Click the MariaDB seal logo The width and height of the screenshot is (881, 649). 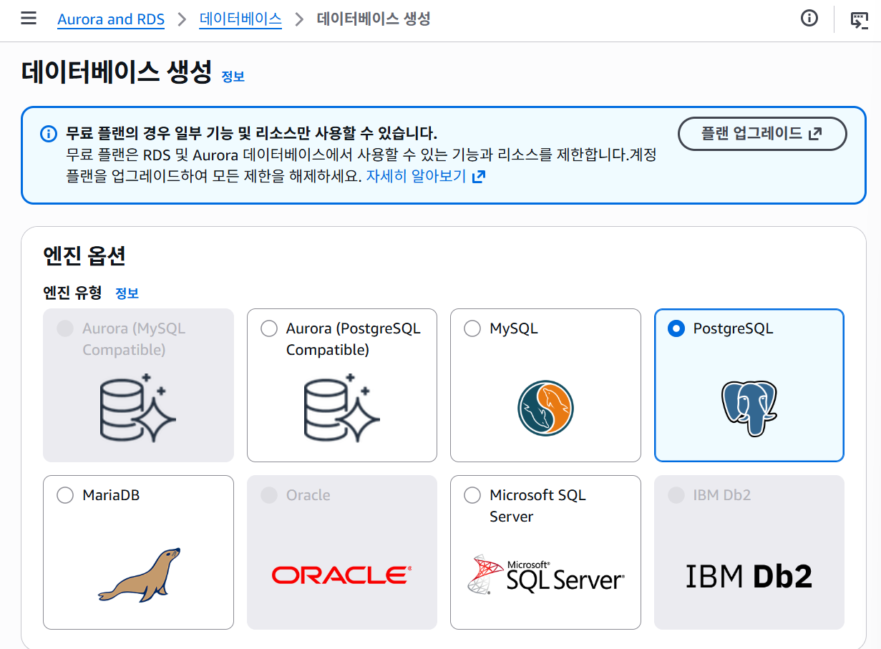(139, 575)
